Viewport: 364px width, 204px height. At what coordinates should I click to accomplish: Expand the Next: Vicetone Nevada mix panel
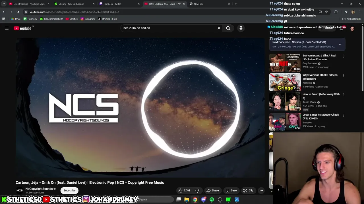tap(340, 44)
